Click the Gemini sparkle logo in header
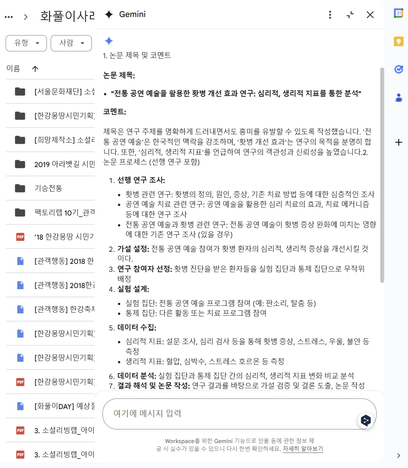 [x=109, y=14]
